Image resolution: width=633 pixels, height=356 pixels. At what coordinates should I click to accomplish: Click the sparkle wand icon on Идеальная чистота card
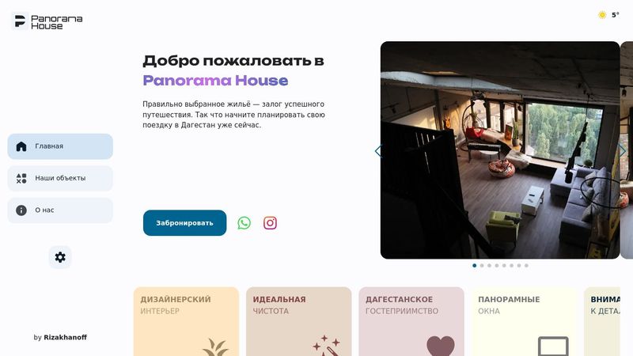326,346
